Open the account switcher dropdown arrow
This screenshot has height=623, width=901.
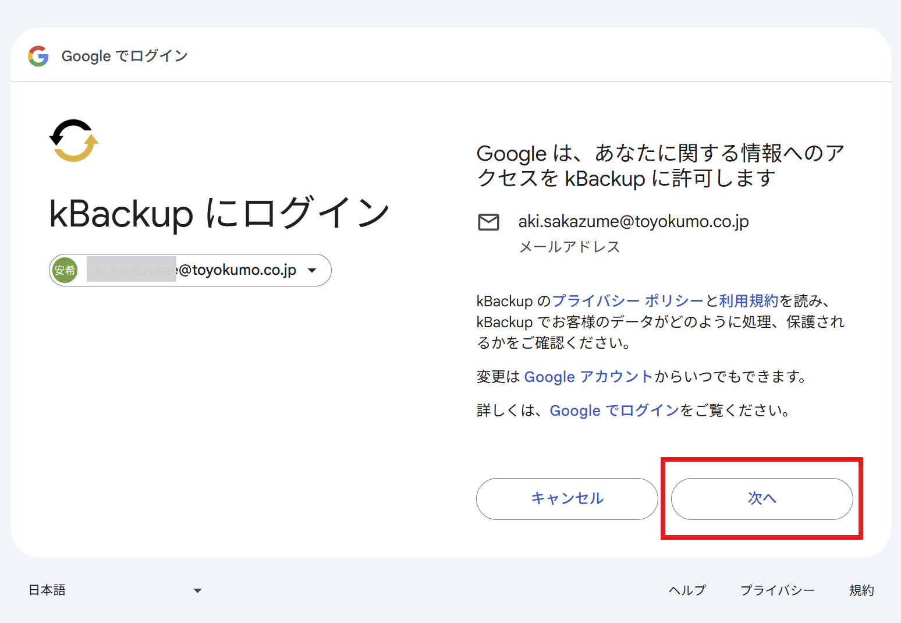pyautogui.click(x=312, y=270)
